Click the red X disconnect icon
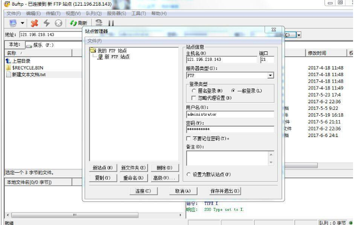Viewport: 354px width, 225px height. [x=34, y=23]
